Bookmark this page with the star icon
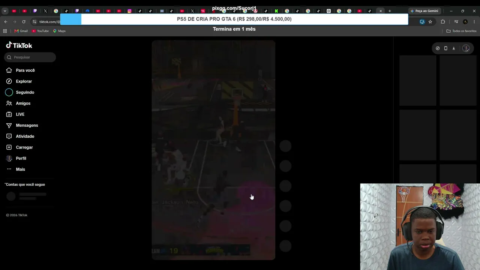 coord(430,22)
